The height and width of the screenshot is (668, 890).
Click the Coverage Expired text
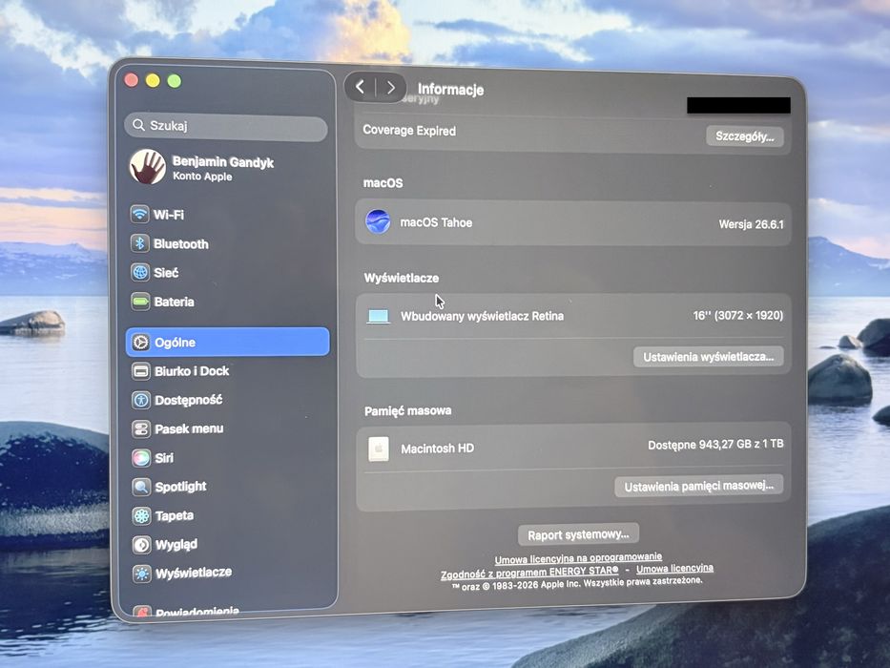click(x=409, y=131)
